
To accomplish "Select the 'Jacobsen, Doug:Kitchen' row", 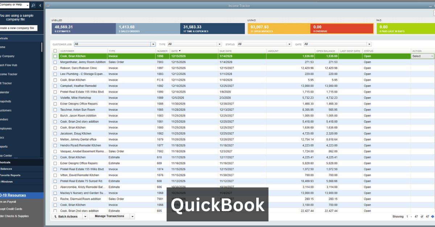I will pos(243,134).
